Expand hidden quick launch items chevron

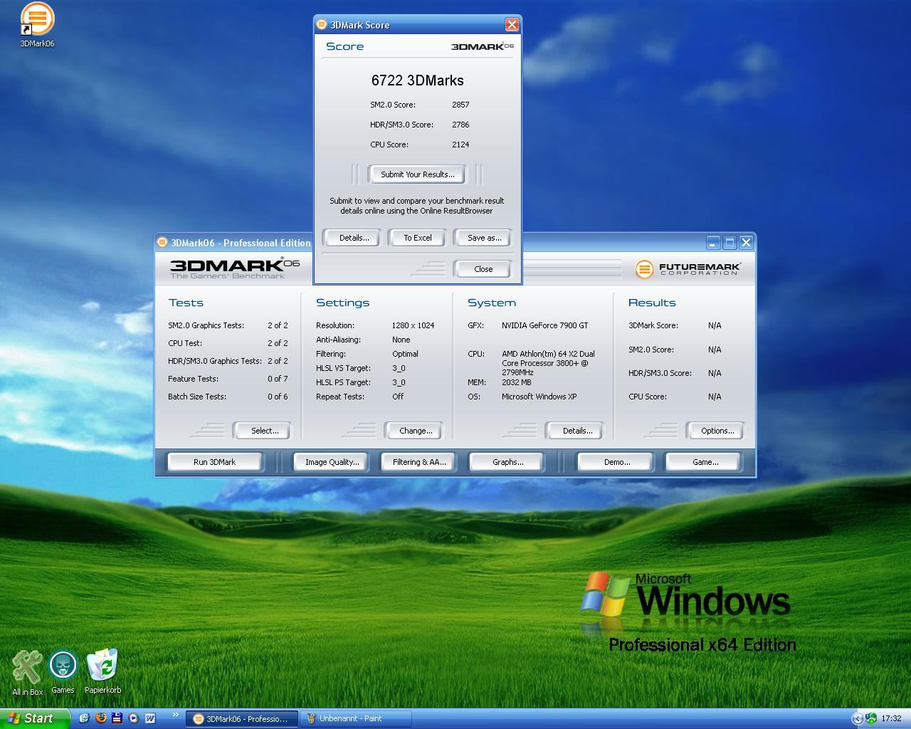click(x=175, y=715)
